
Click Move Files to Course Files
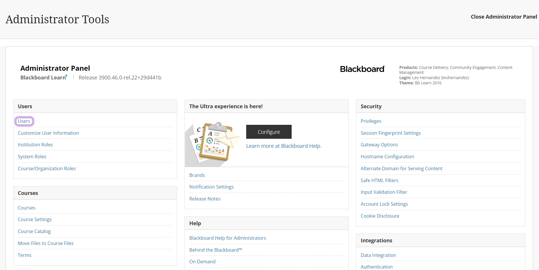pos(46,243)
